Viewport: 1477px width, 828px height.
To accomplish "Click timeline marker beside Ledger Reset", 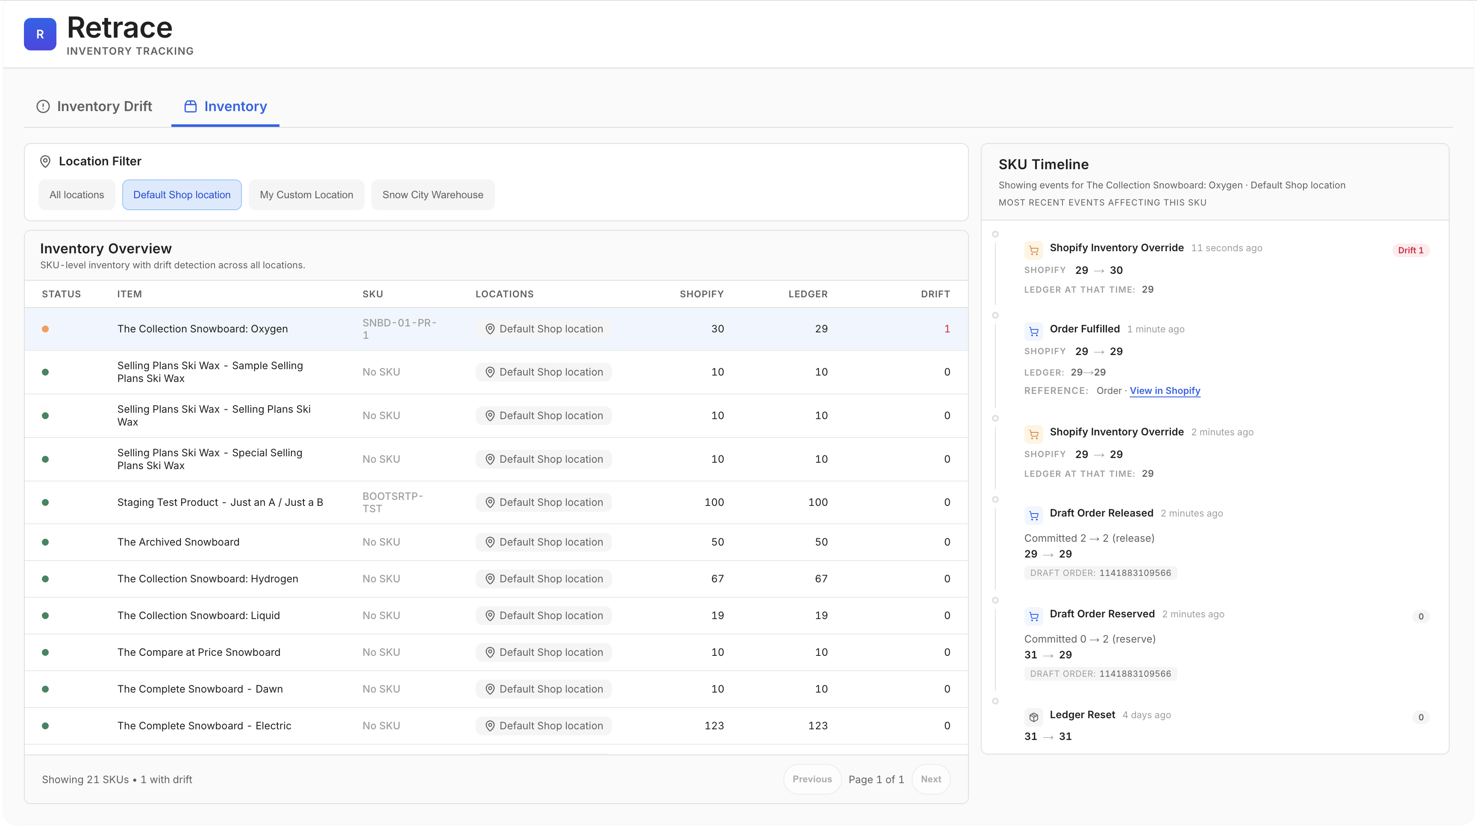I will click(995, 702).
